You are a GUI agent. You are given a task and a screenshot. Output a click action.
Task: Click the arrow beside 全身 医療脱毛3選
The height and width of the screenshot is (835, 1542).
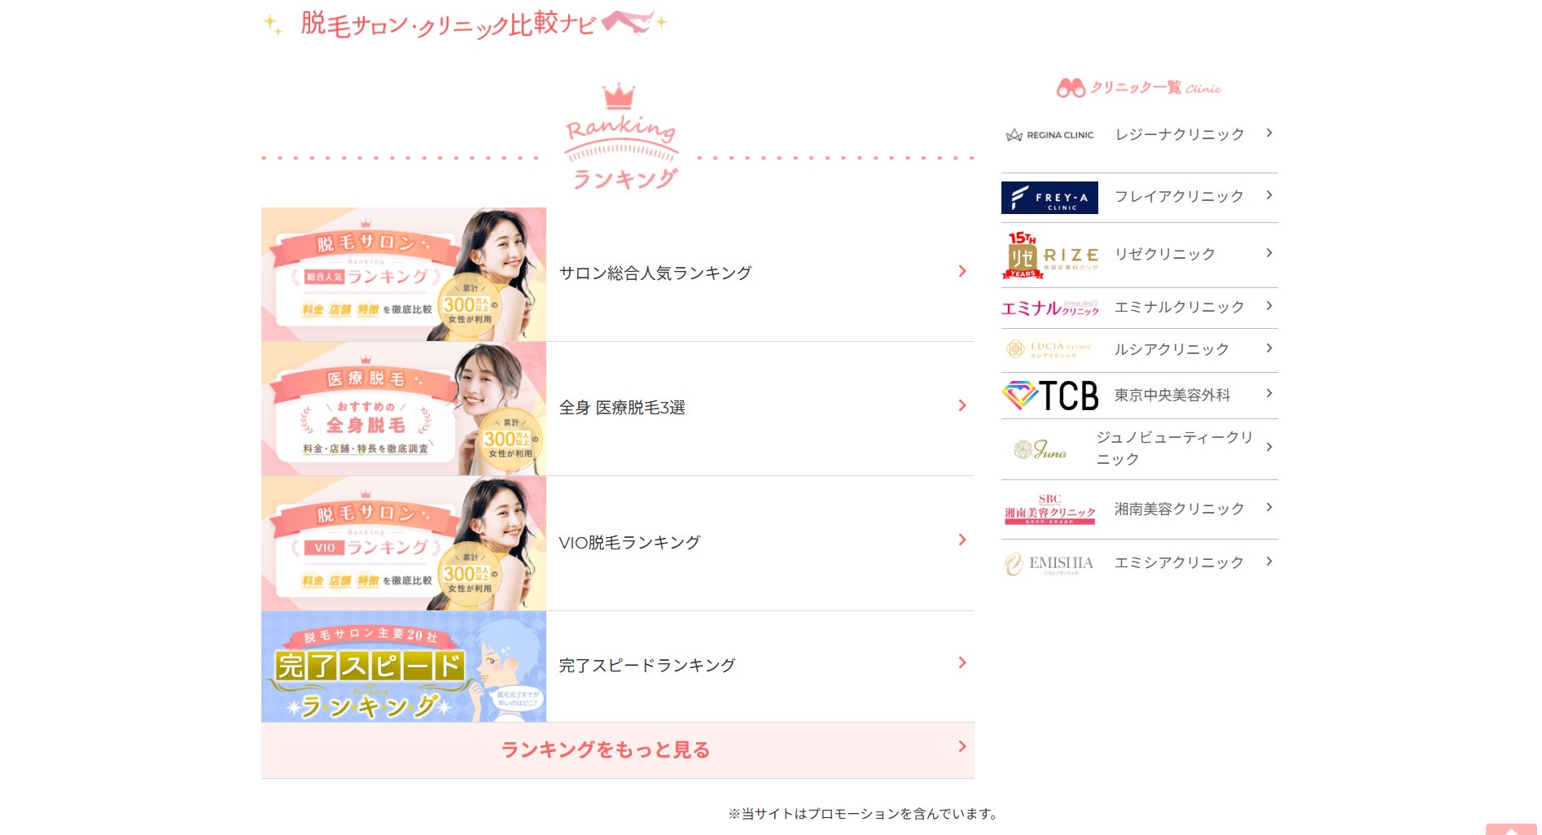point(962,405)
